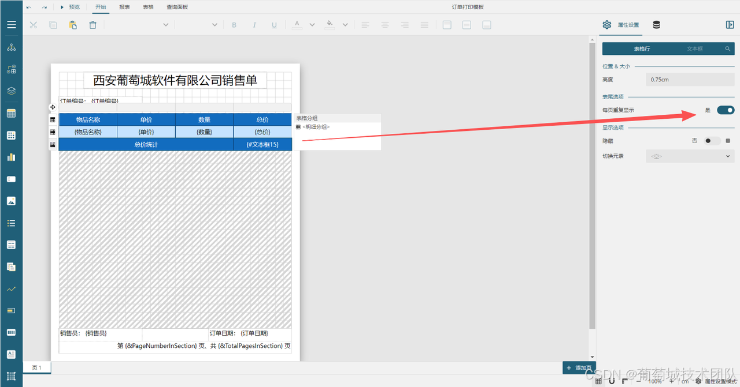The height and width of the screenshot is (387, 740).
Task: Click the table move handle
Action: click(x=53, y=107)
